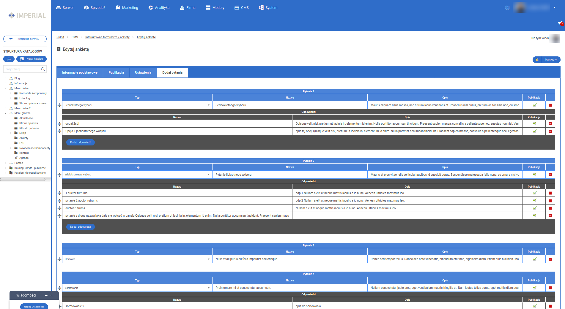This screenshot has width=565, height=309.
Task: Toggle publication for 'Opcja 1 jednokrotnego wobyru'
Action: point(534,131)
